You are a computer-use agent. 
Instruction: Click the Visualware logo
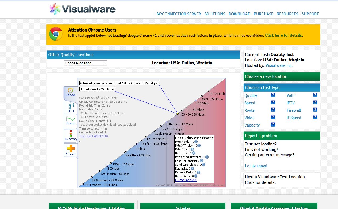[82, 9]
